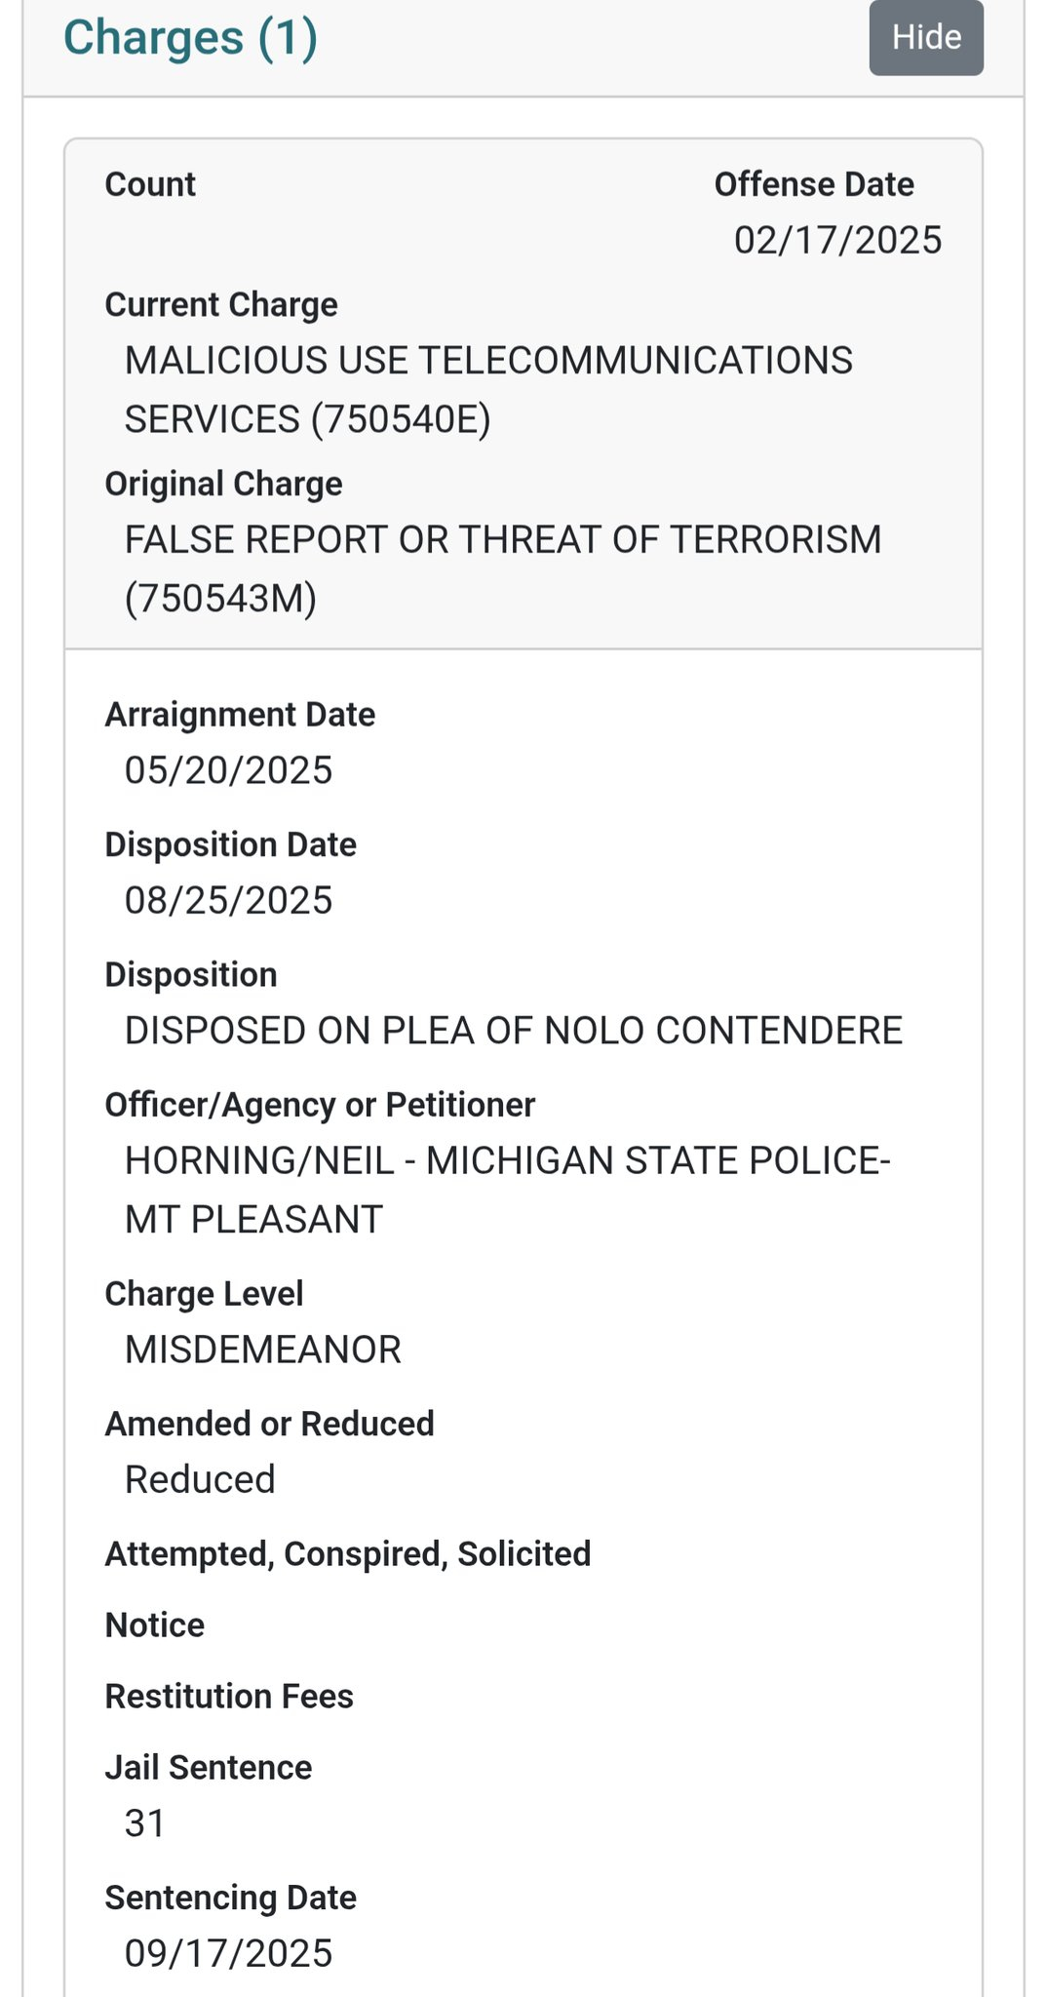Click the Reduced value
The image size is (1047, 1997).
point(200,1479)
